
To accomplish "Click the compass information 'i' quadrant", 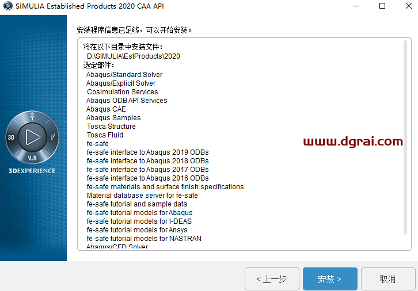I will [x=53, y=137].
